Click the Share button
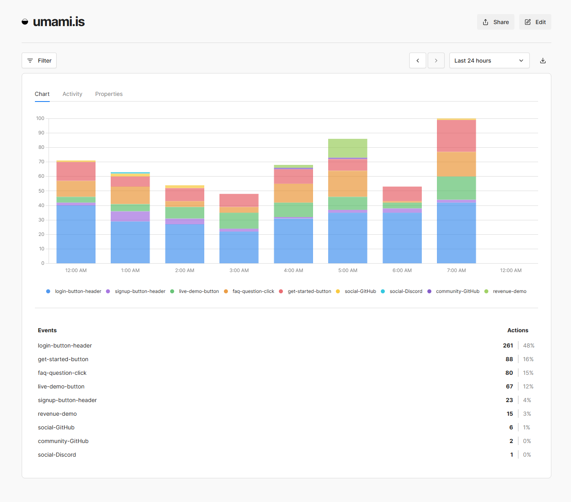 [495, 22]
